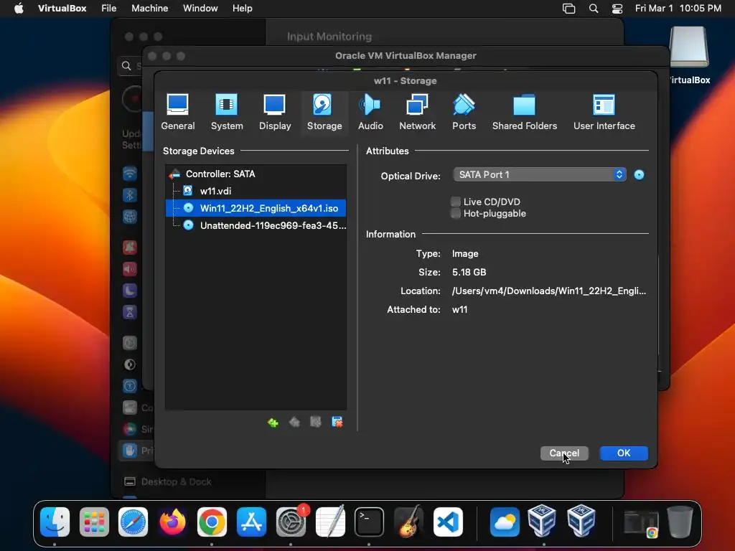This screenshot has height=551, width=735.
Task: Open the General settings pane
Action: click(x=178, y=113)
